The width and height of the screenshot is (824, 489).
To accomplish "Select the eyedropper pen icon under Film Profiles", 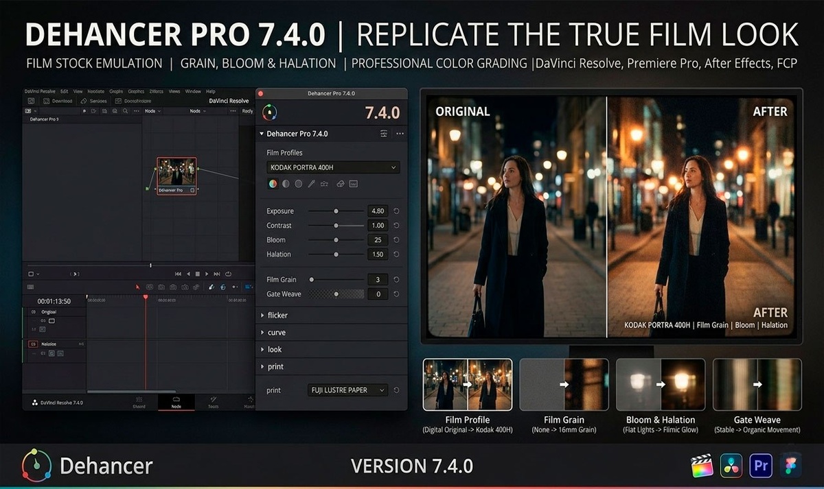I will point(311,184).
